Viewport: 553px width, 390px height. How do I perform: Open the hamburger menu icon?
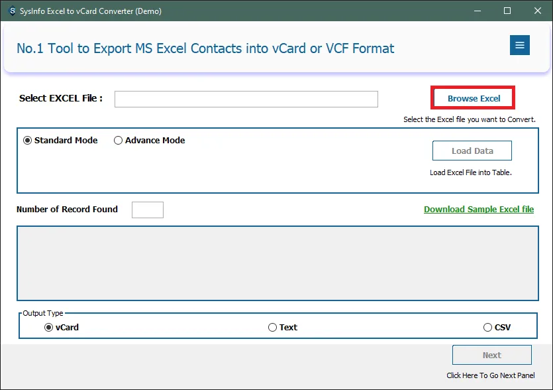tap(519, 45)
